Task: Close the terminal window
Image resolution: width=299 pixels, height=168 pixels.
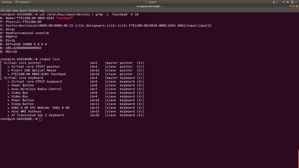Action: pyautogui.click(x=297, y=6)
